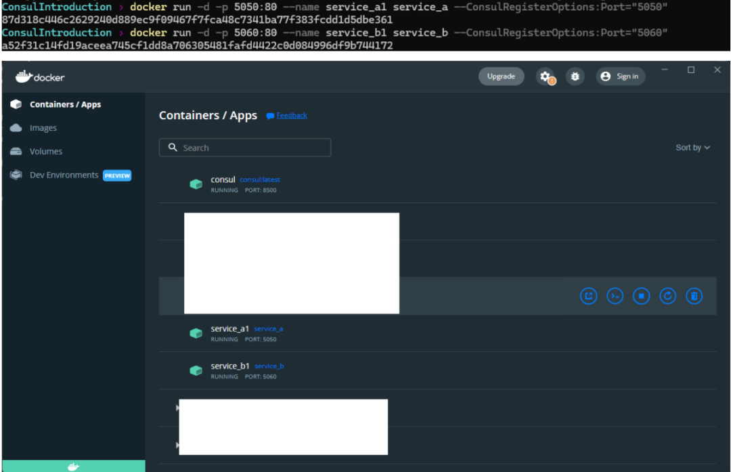The height and width of the screenshot is (472, 731).
Task: Click the Dev Environments sidebar icon
Action: (16, 175)
